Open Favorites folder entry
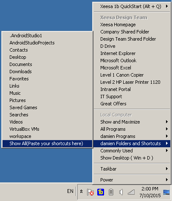 click(47, 79)
